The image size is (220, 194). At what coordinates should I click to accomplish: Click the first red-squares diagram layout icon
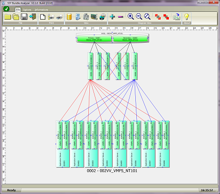tap(158, 17)
